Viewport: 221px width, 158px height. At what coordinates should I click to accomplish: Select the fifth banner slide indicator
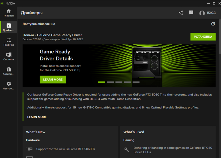tap(136, 82)
